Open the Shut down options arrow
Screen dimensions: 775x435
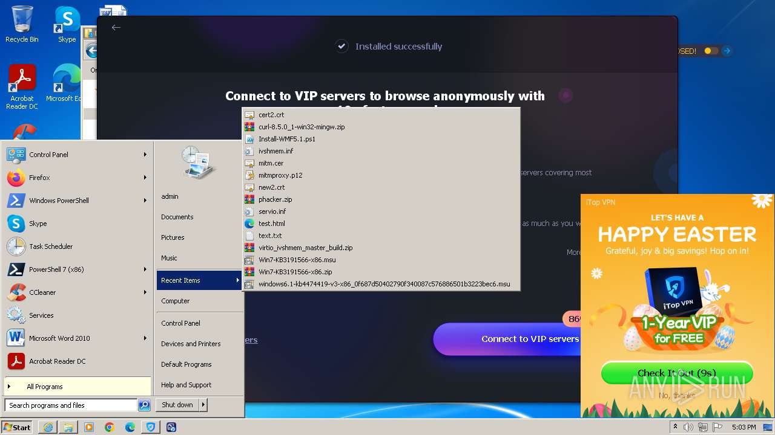pyautogui.click(x=203, y=405)
